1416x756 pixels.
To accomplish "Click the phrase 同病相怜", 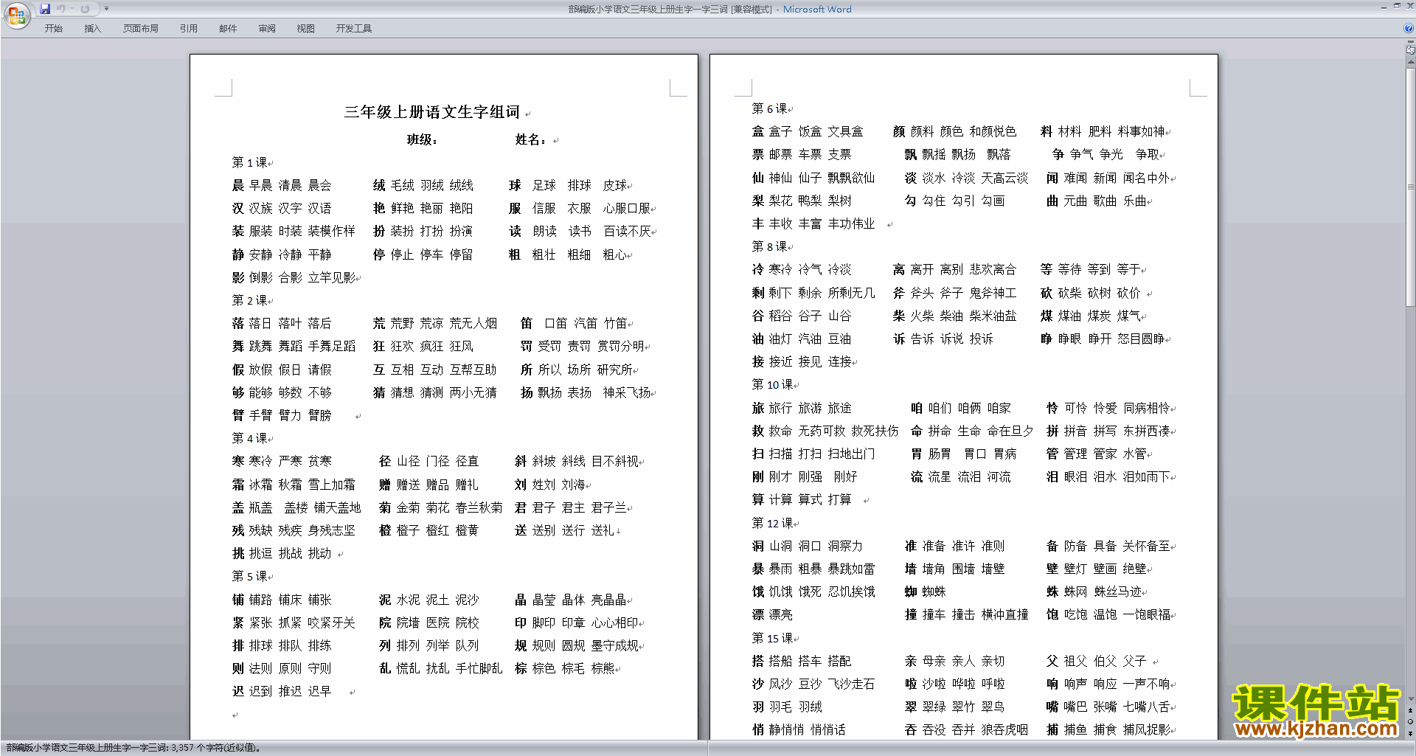I will point(1147,409).
